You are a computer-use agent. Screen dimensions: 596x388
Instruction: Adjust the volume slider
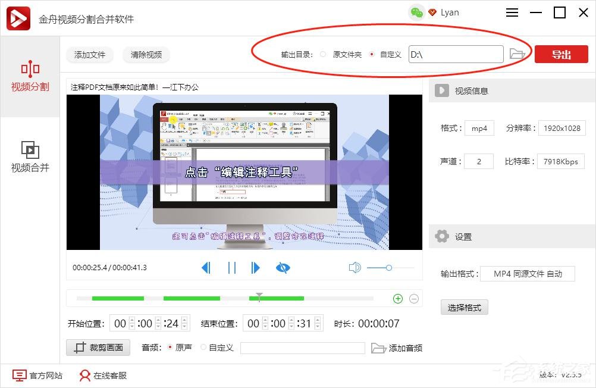[388, 268]
